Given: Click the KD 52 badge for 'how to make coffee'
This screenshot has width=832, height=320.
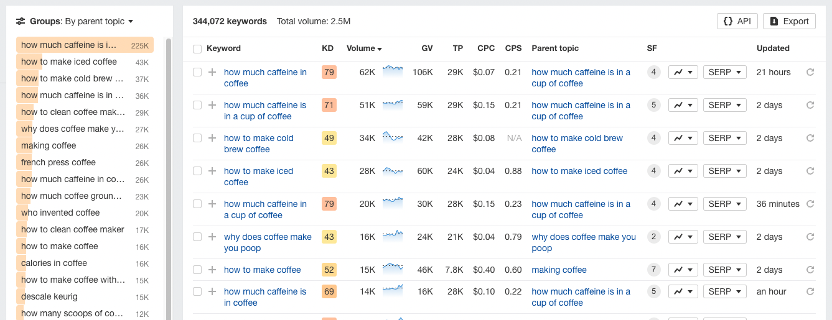Looking at the screenshot, I should coord(329,270).
